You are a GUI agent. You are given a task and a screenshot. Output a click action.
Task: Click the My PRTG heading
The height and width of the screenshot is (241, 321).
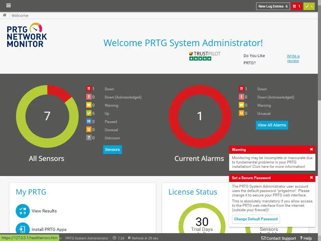click(31, 192)
